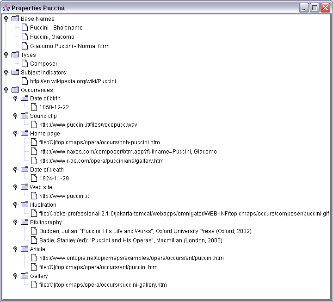This screenshot has width=333, height=302.
Task: Select the vocepucc.wav sound clip URL
Action: [88, 125]
